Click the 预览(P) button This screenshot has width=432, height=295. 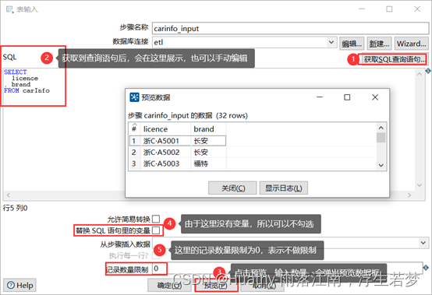[216, 286]
